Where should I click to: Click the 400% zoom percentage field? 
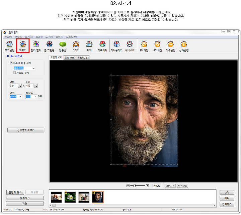click(x=157, y=186)
